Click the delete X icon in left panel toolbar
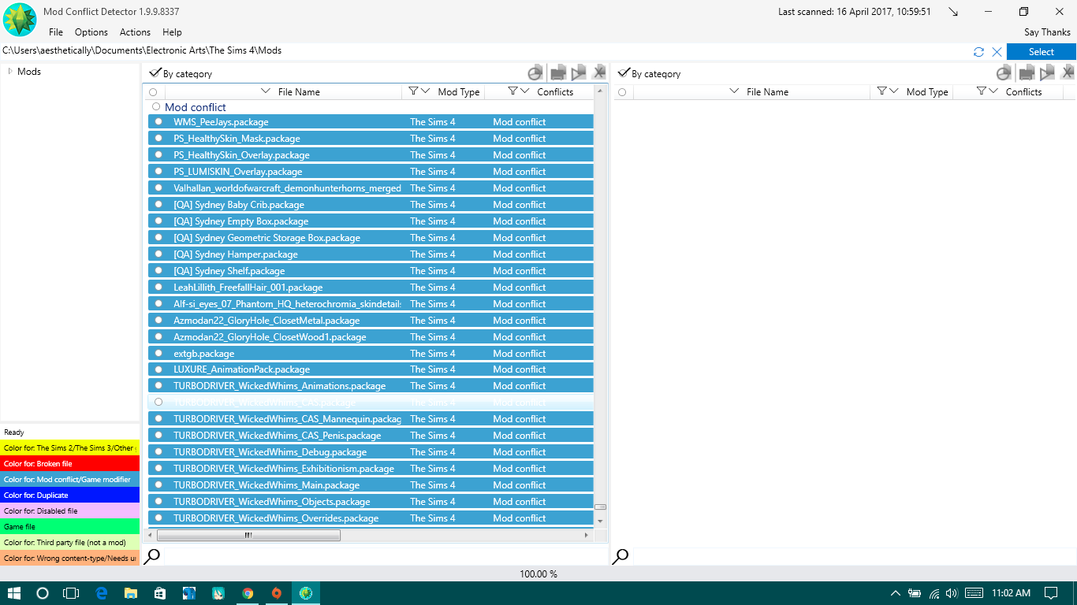Screen dimensions: 1077x605 click(x=599, y=72)
